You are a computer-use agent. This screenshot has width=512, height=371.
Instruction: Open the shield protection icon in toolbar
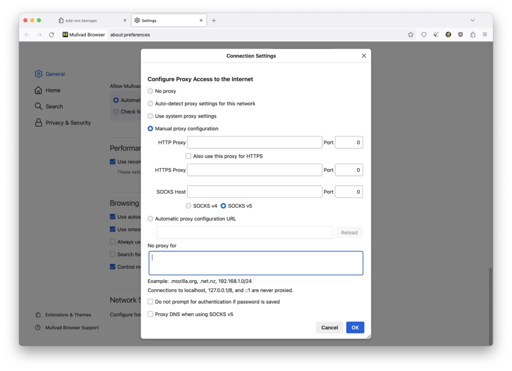click(423, 34)
